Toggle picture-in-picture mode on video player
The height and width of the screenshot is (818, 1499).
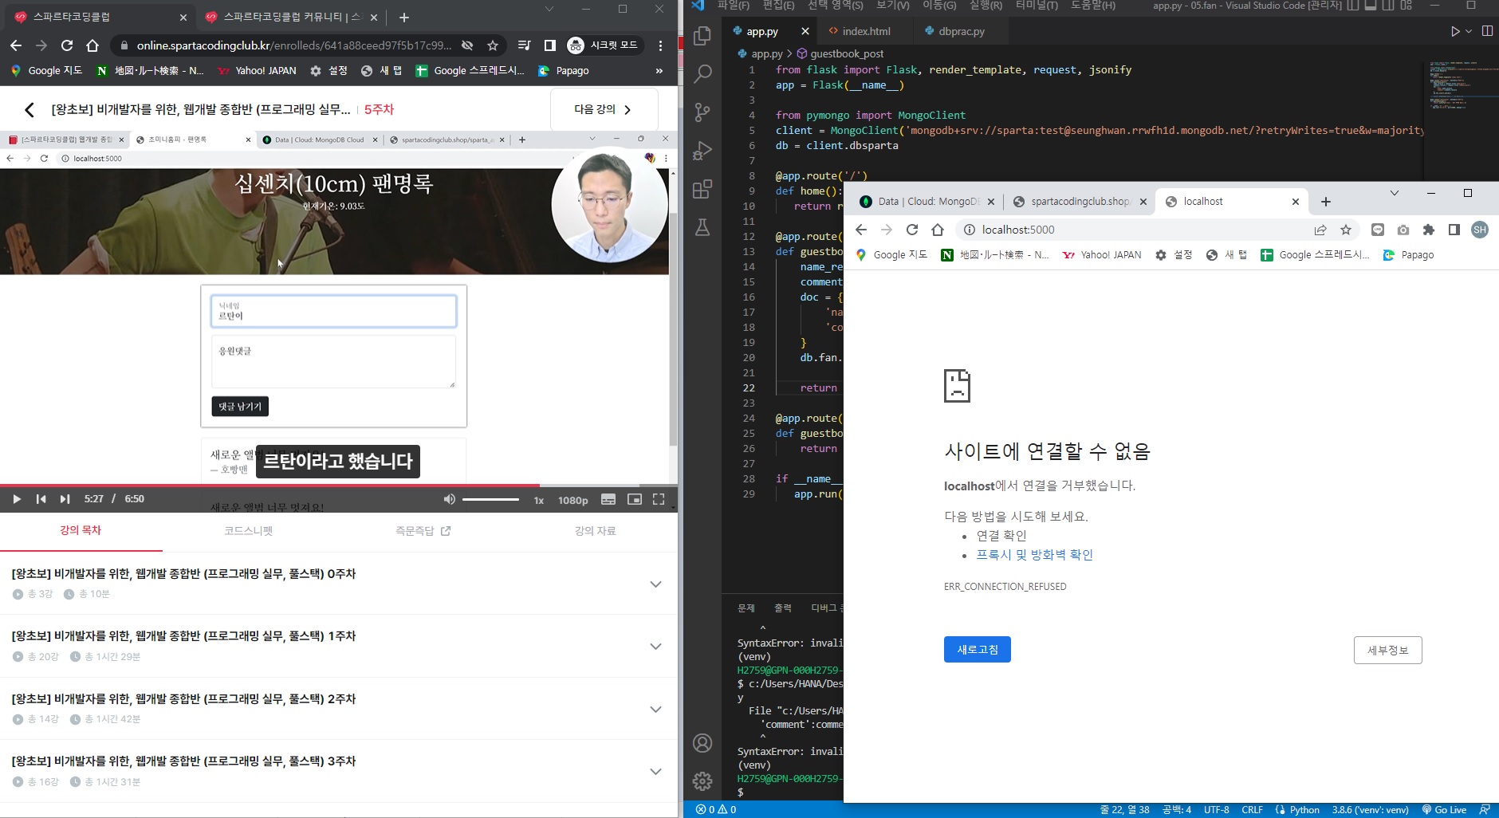click(635, 499)
